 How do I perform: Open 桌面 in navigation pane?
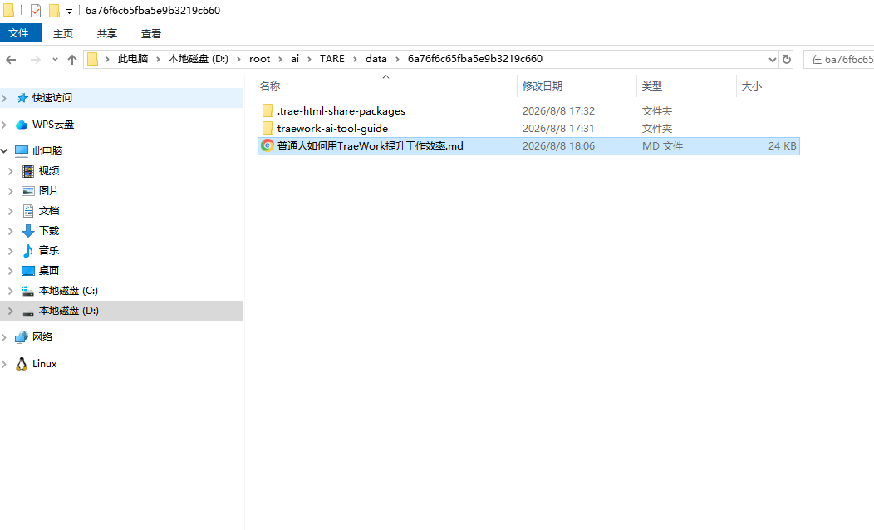tap(49, 270)
